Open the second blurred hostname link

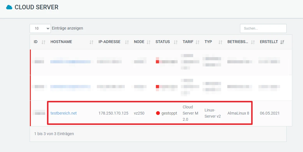click(x=70, y=87)
